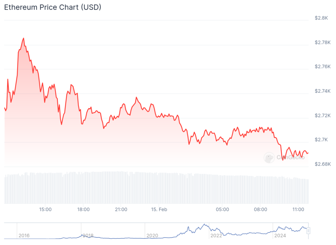The image size is (336, 245).
Task: Click the $2.8K price axis label
Action: coord(321,18)
